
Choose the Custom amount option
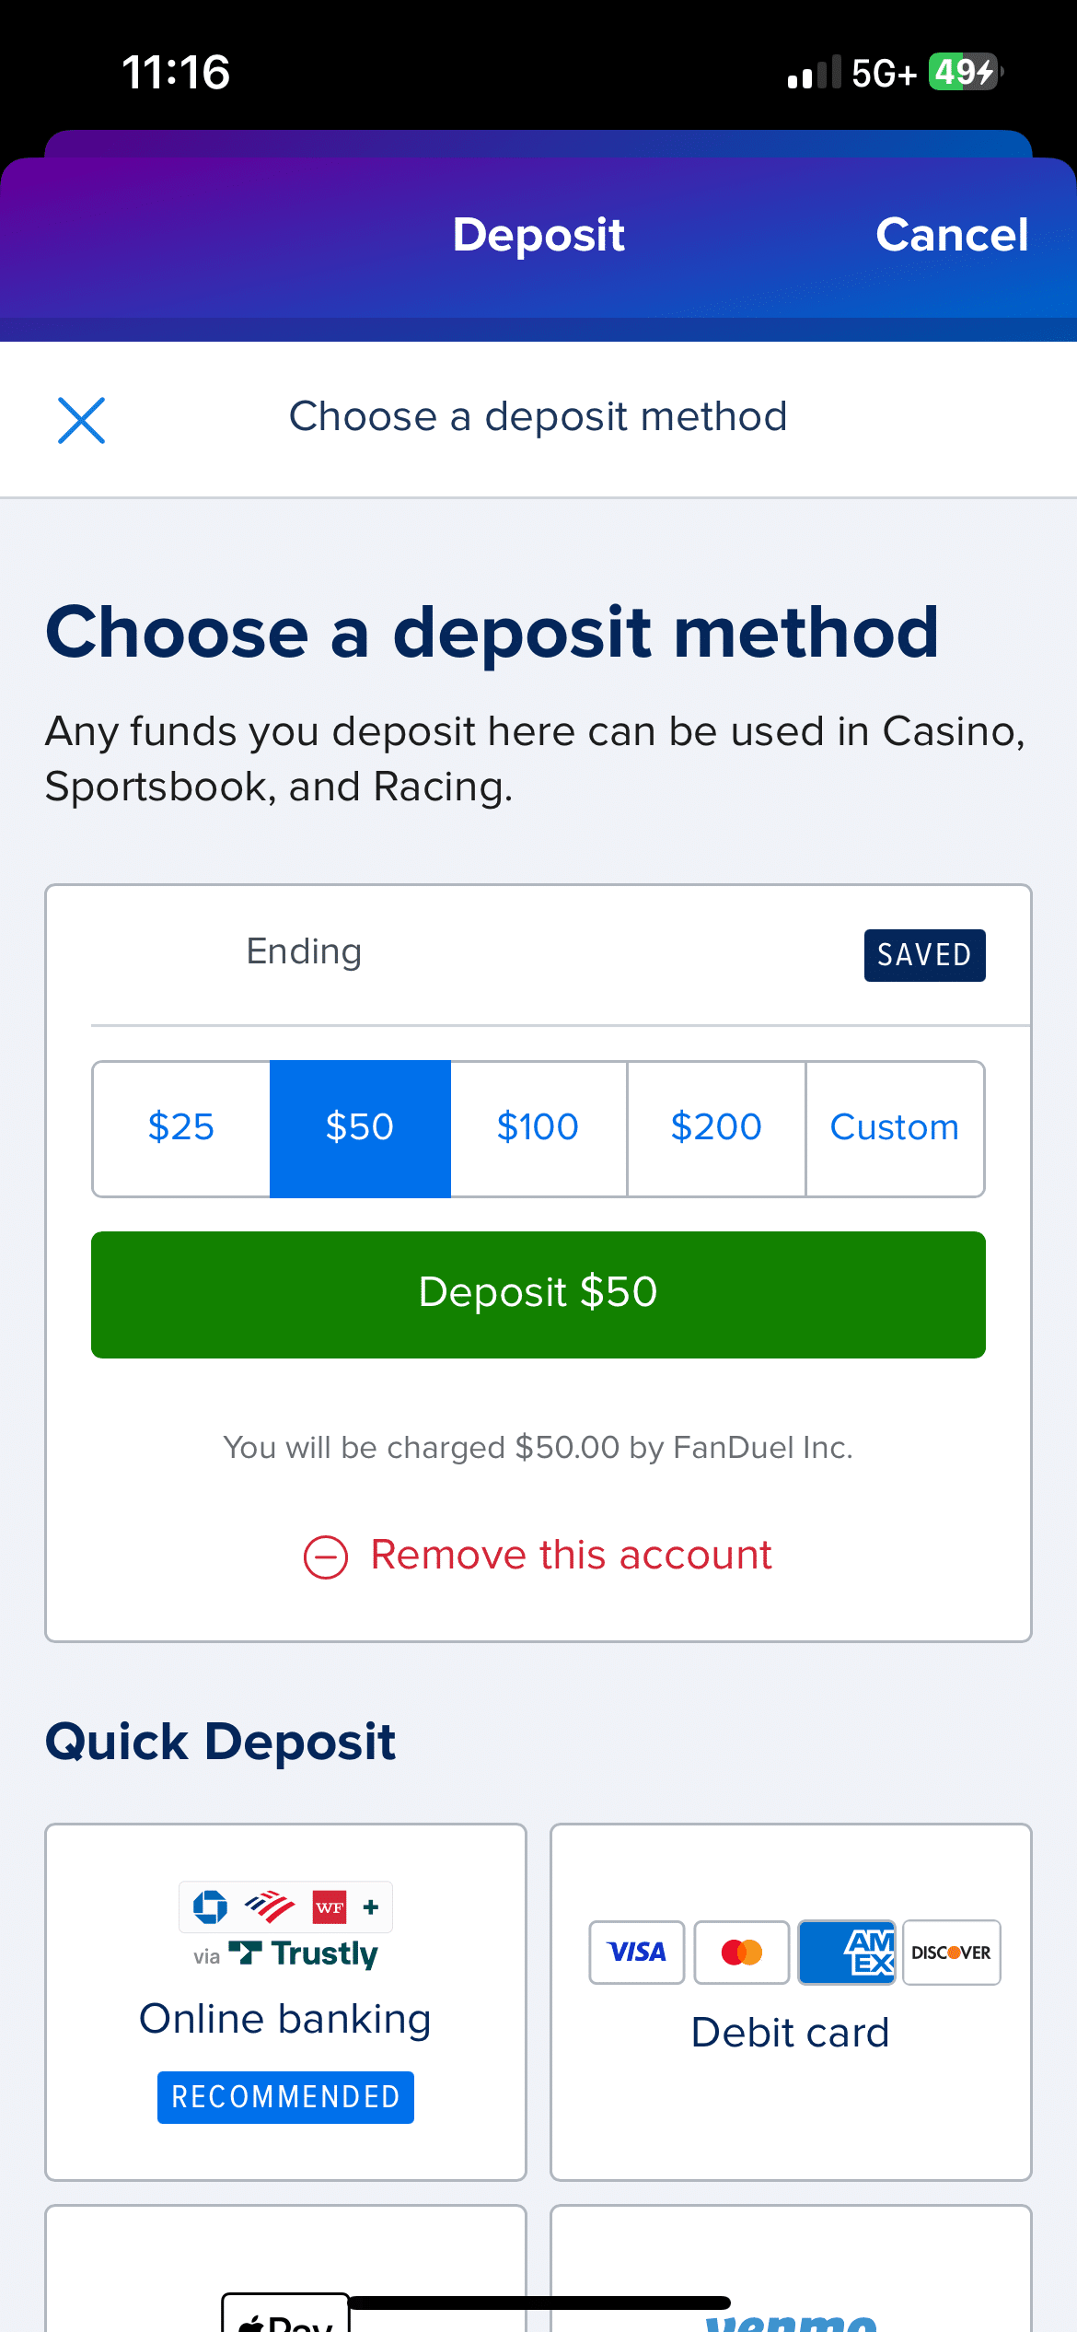pos(895,1128)
